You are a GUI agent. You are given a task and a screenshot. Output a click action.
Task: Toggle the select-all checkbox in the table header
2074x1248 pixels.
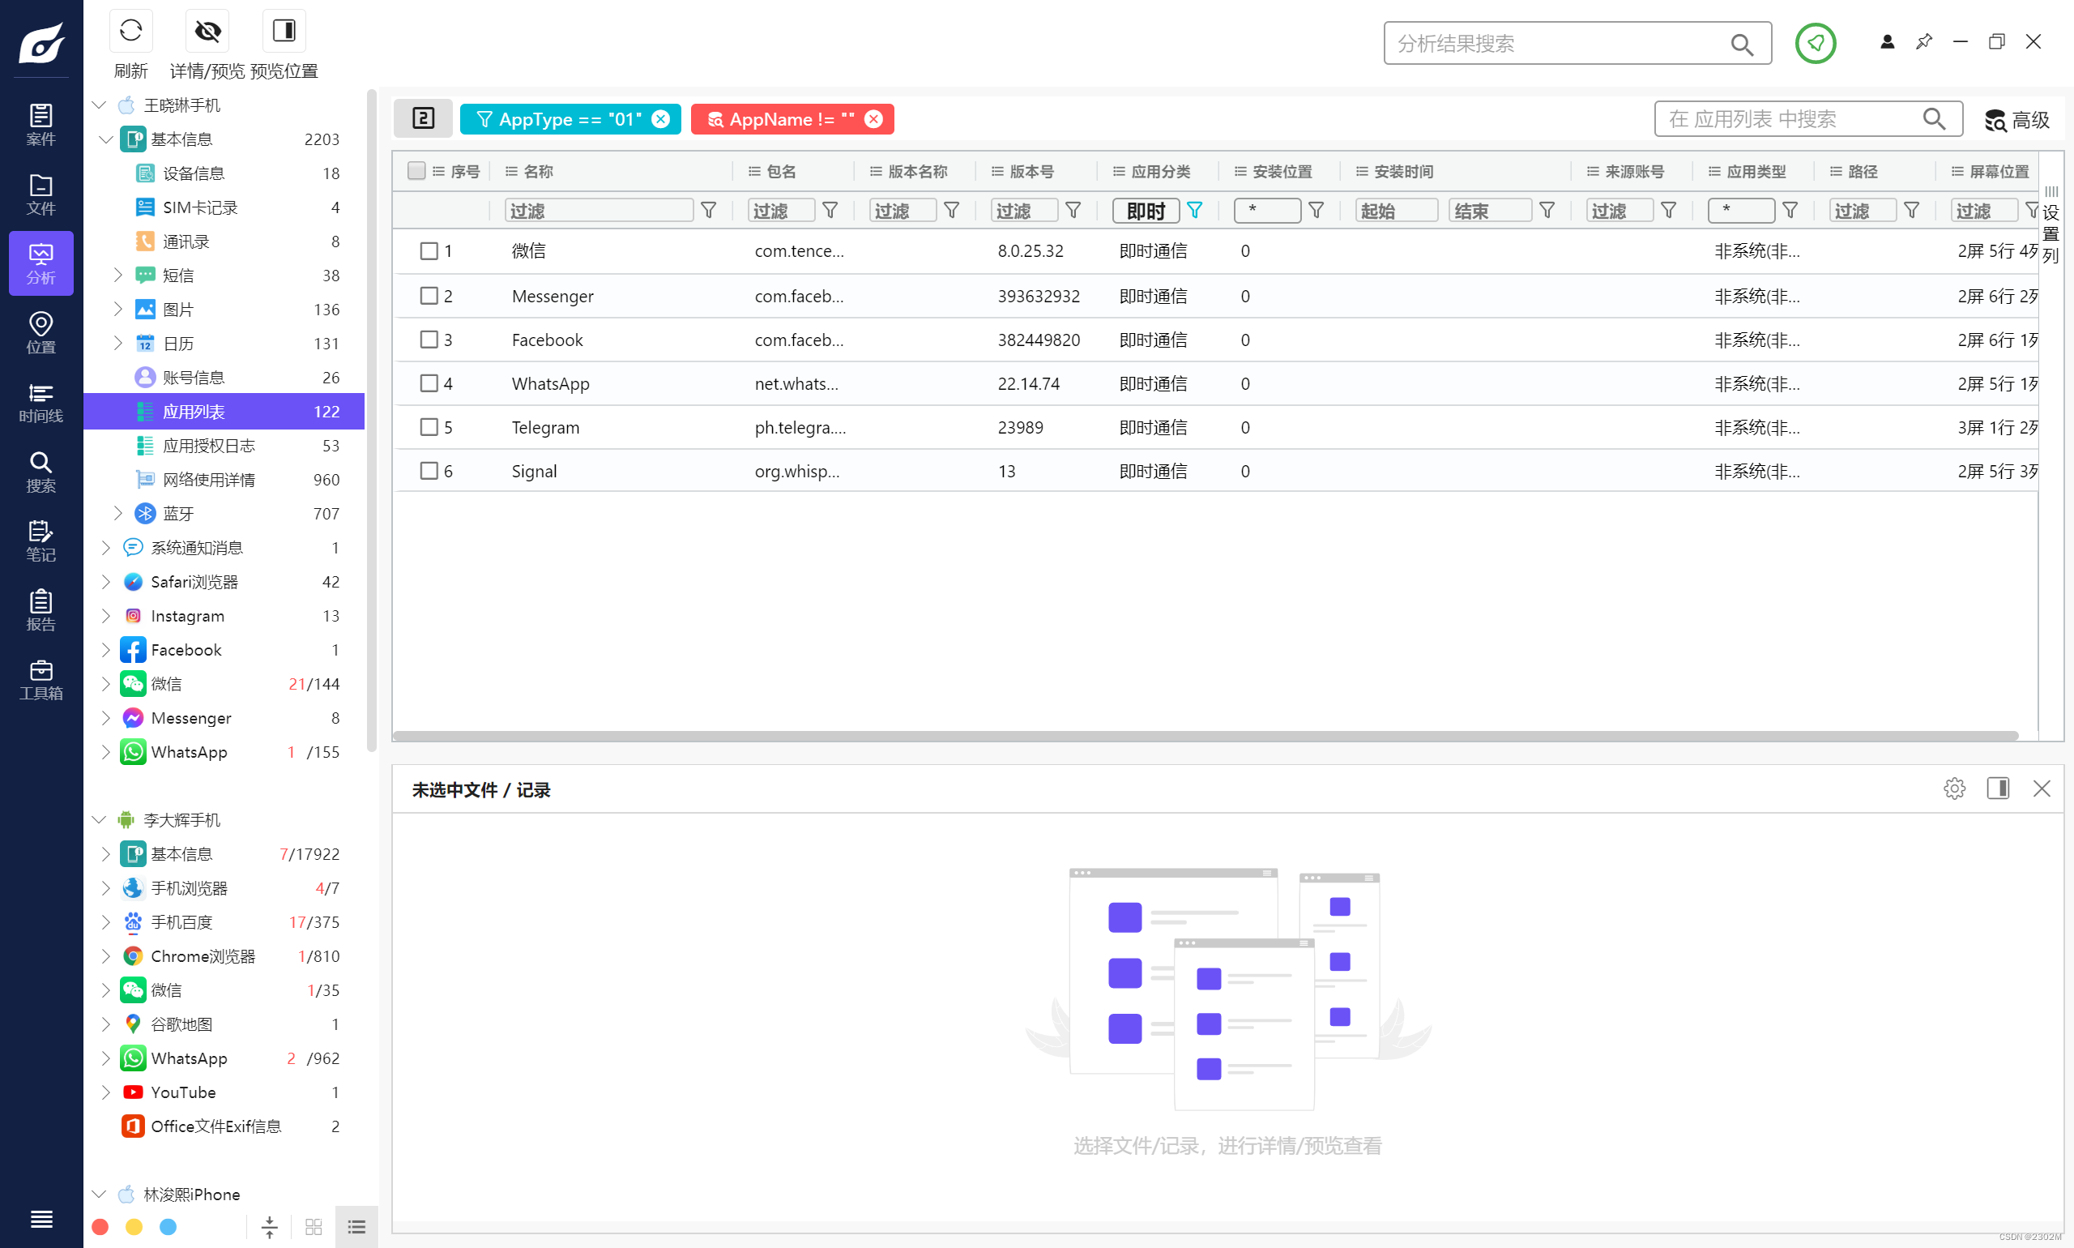(x=416, y=171)
